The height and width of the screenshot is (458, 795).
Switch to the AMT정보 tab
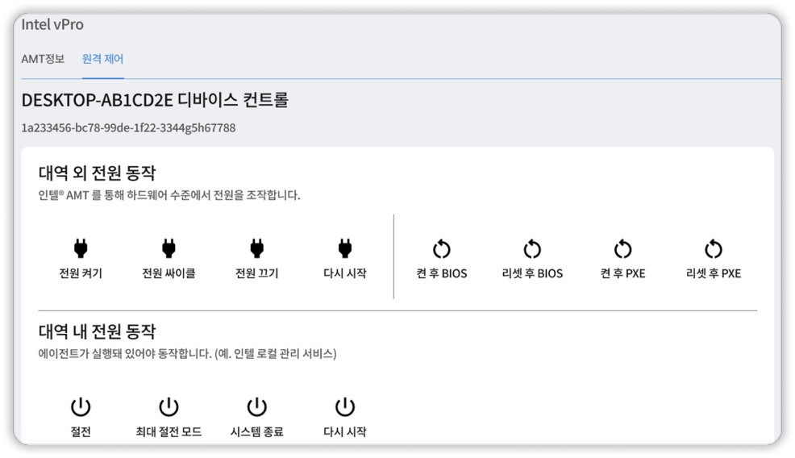[x=43, y=59]
